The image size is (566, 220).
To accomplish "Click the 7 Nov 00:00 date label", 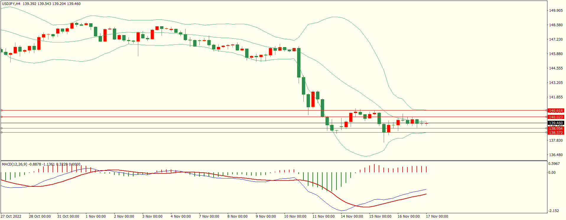I will point(209,216).
